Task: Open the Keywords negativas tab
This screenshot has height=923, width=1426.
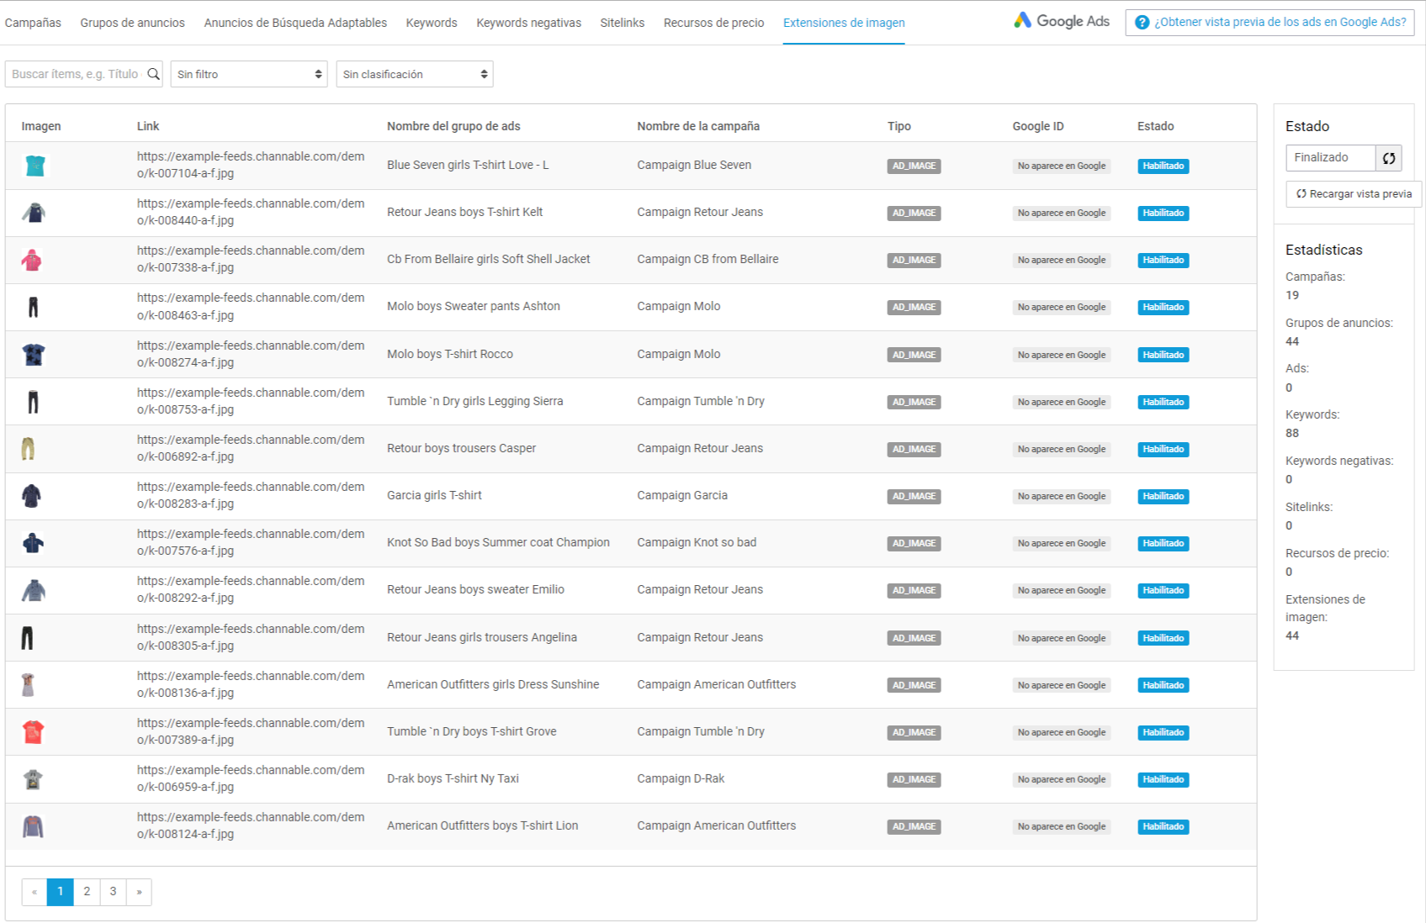Action: (528, 23)
